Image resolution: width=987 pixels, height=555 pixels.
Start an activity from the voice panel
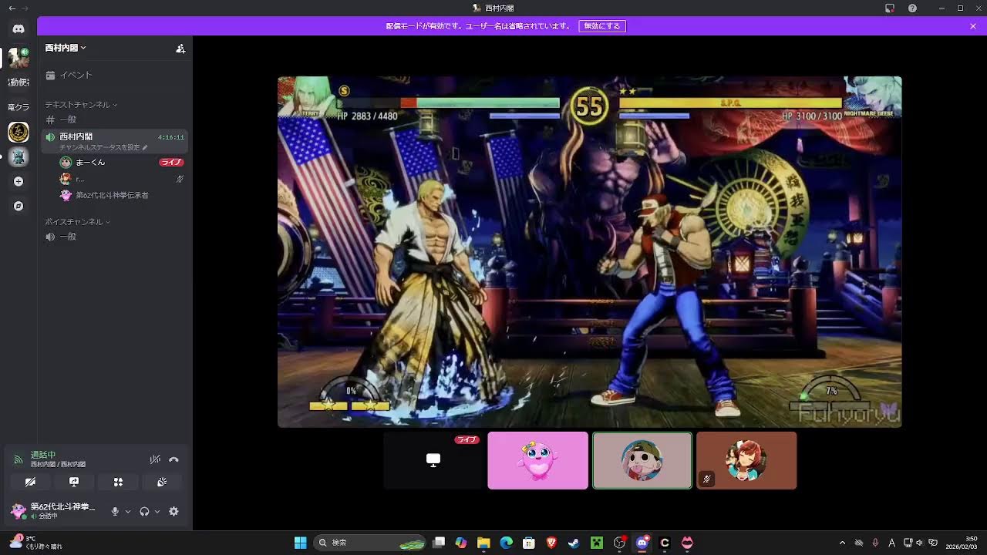click(x=118, y=482)
